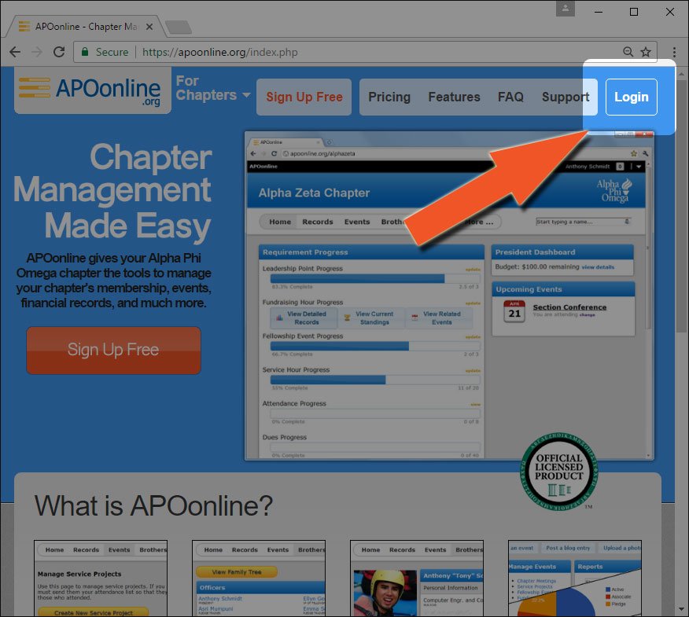Bookmark this page with the star icon
This screenshot has height=617, width=689.
point(646,52)
